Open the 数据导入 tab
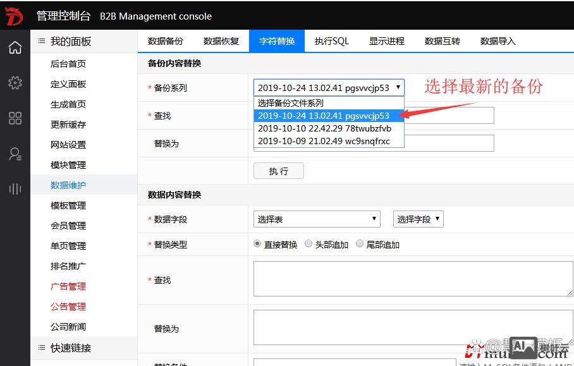Image resolution: width=574 pixels, height=366 pixels. click(x=497, y=40)
